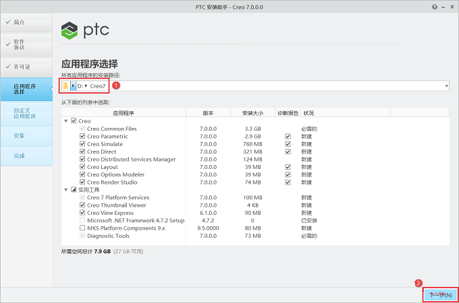Click the 下一步(N) button
Viewport: 459px width, 303px height.
pyautogui.click(x=440, y=295)
